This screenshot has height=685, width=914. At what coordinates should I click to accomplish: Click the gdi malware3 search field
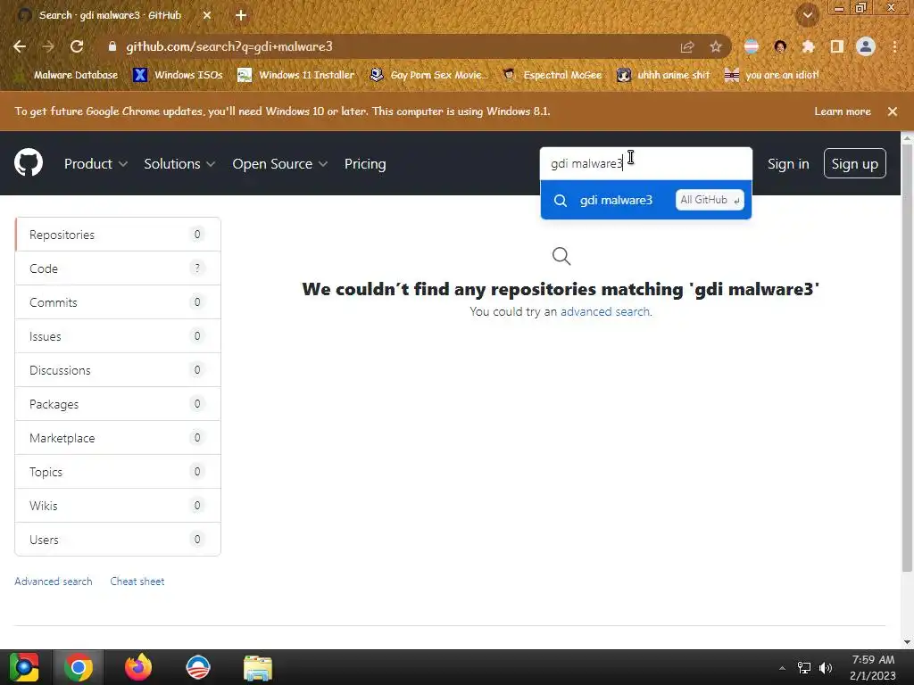tap(646, 164)
